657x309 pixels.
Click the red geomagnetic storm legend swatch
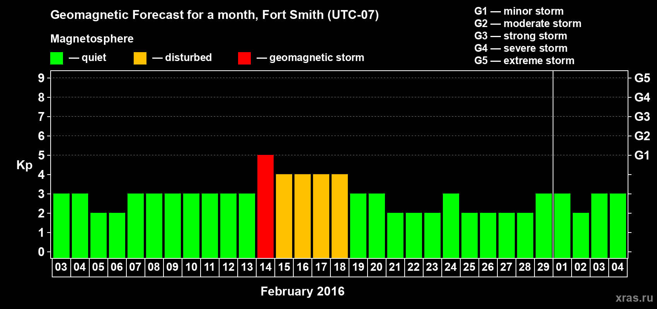pos(244,58)
